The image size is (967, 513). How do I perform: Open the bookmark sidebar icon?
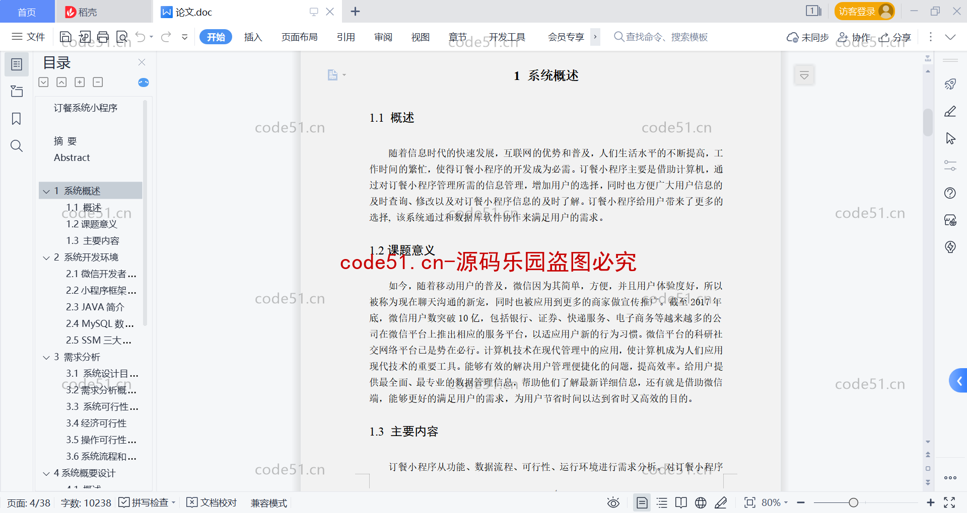pos(17,119)
